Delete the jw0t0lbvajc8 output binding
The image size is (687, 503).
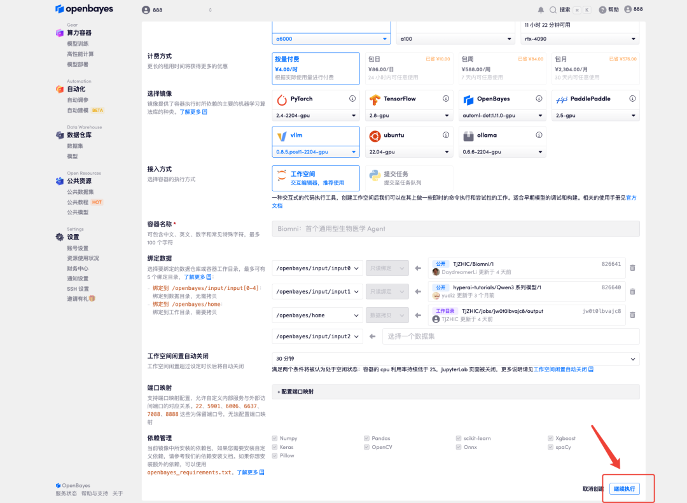633,315
